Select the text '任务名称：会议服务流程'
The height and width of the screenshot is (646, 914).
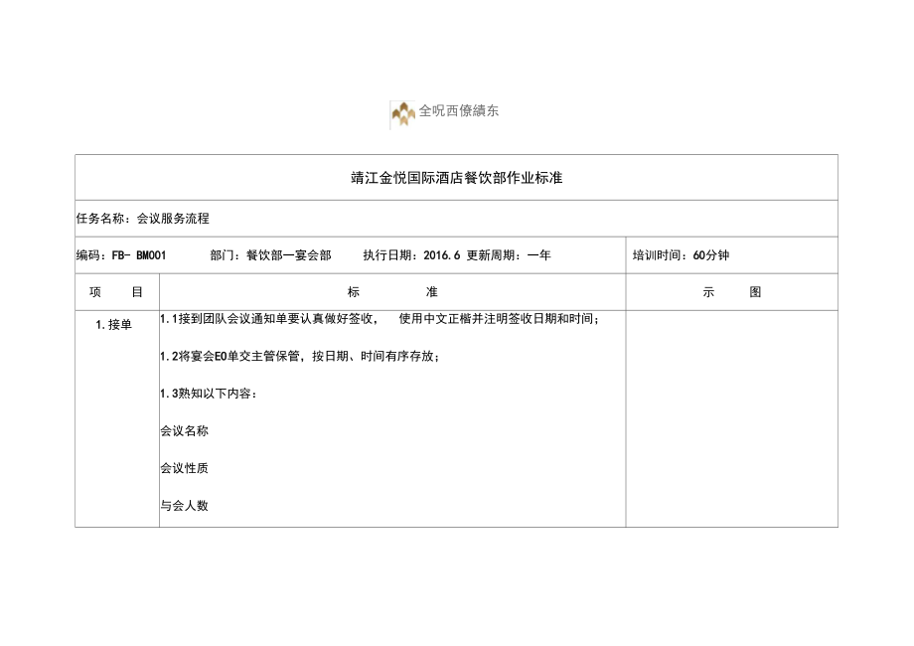click(x=143, y=219)
